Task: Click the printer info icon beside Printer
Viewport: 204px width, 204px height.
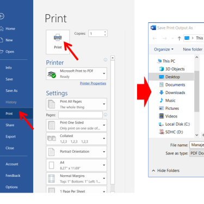Action: point(106,60)
